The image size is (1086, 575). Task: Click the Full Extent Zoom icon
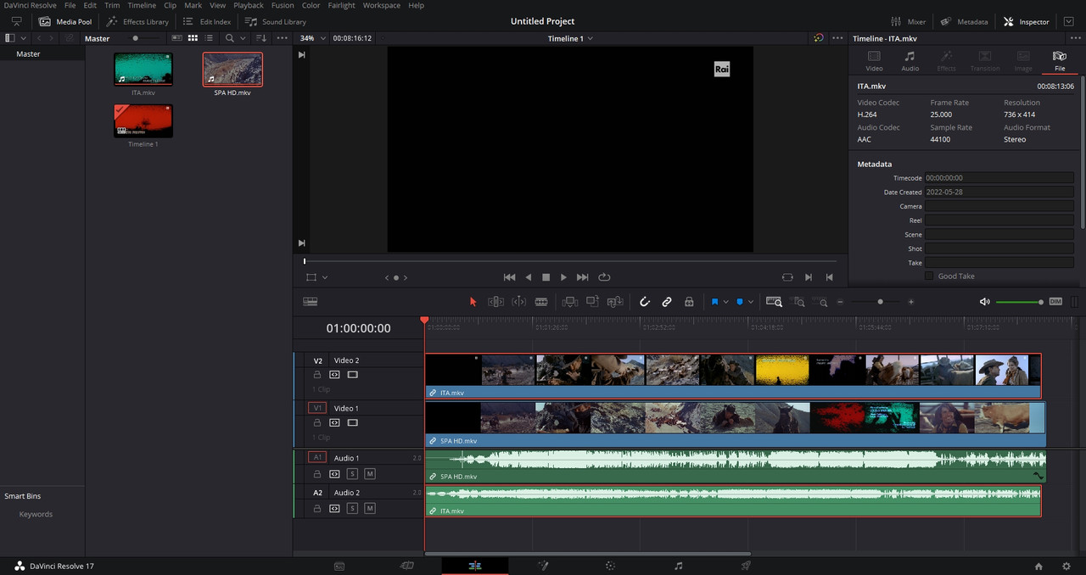click(x=774, y=301)
